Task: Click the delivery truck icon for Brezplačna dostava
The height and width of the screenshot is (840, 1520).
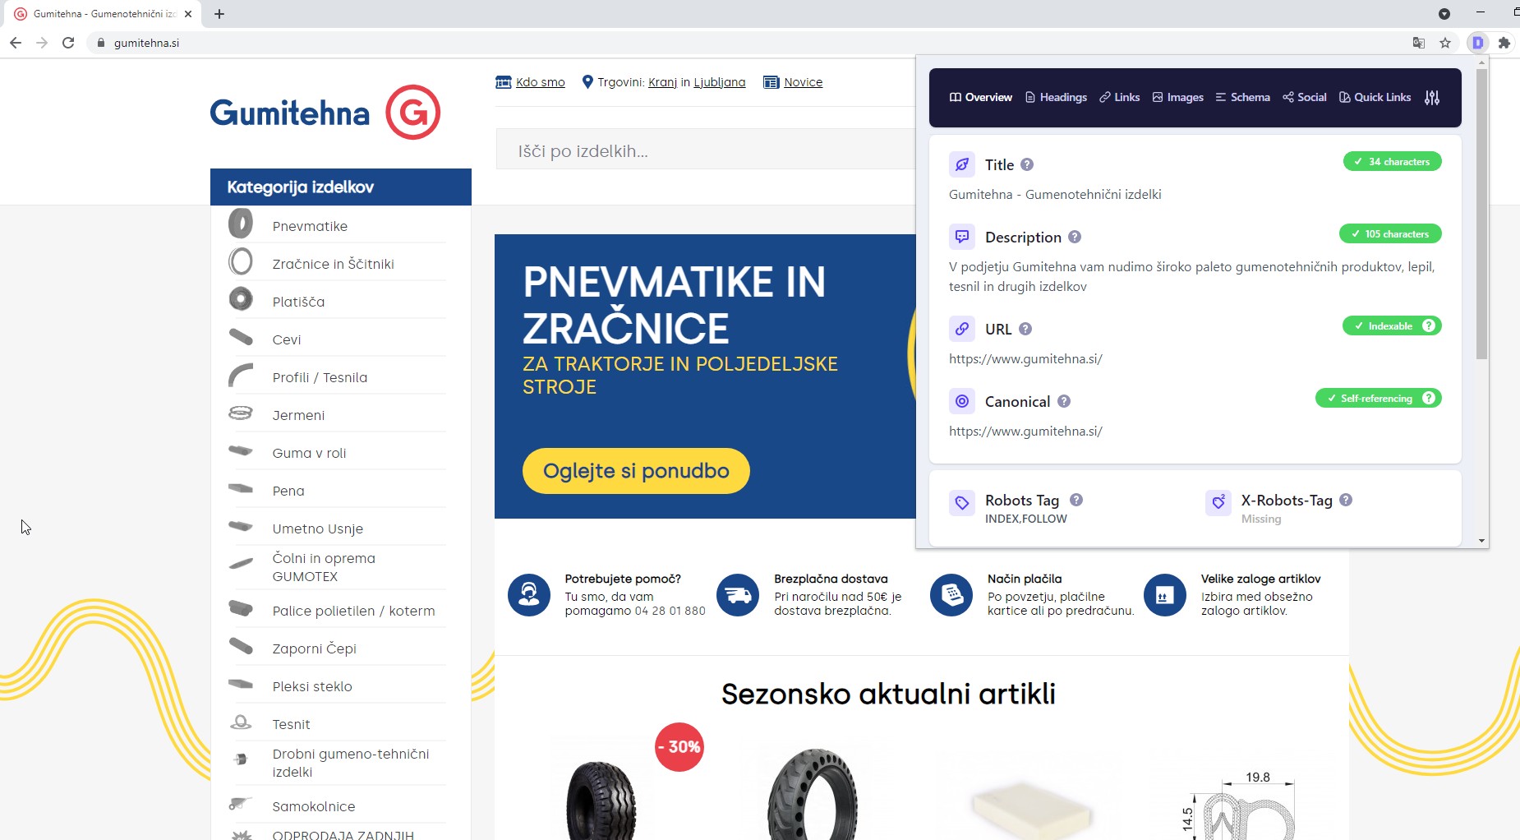Action: (x=737, y=594)
